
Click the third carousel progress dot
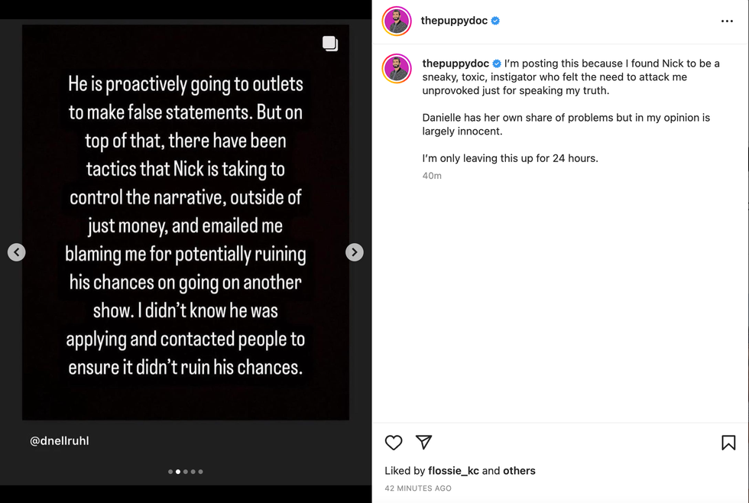pos(186,472)
